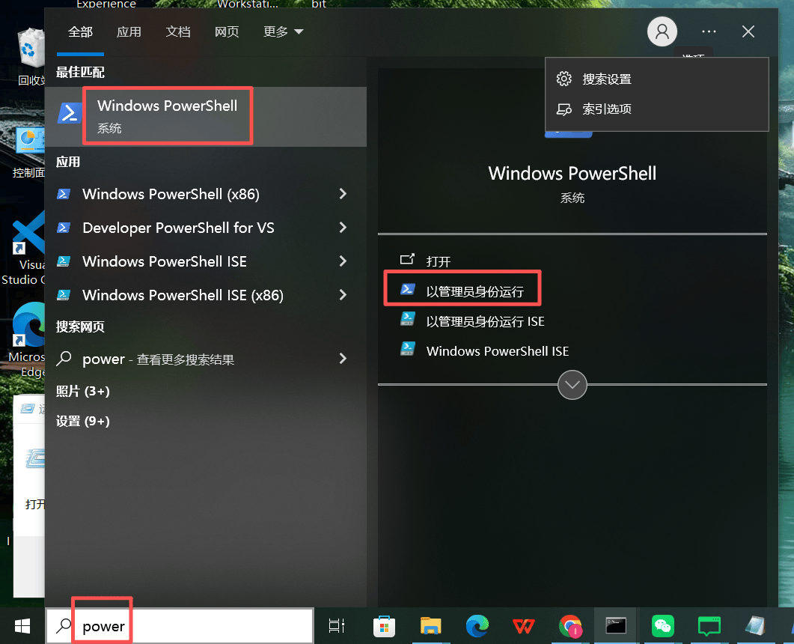Open Google Chrome from the taskbar
The image size is (794, 644).
coord(571,626)
